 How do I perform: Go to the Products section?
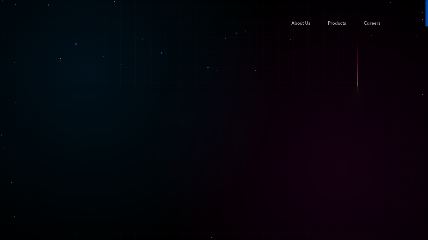[337, 23]
